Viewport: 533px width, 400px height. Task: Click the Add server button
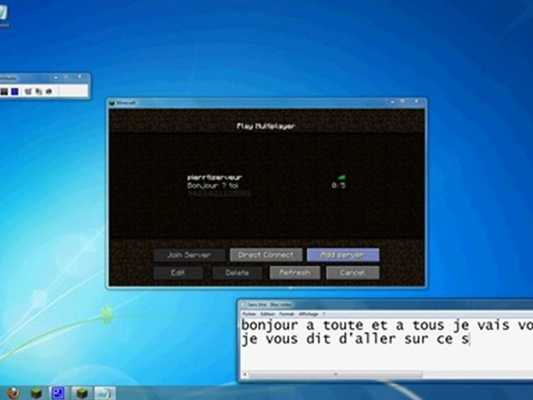[343, 255]
